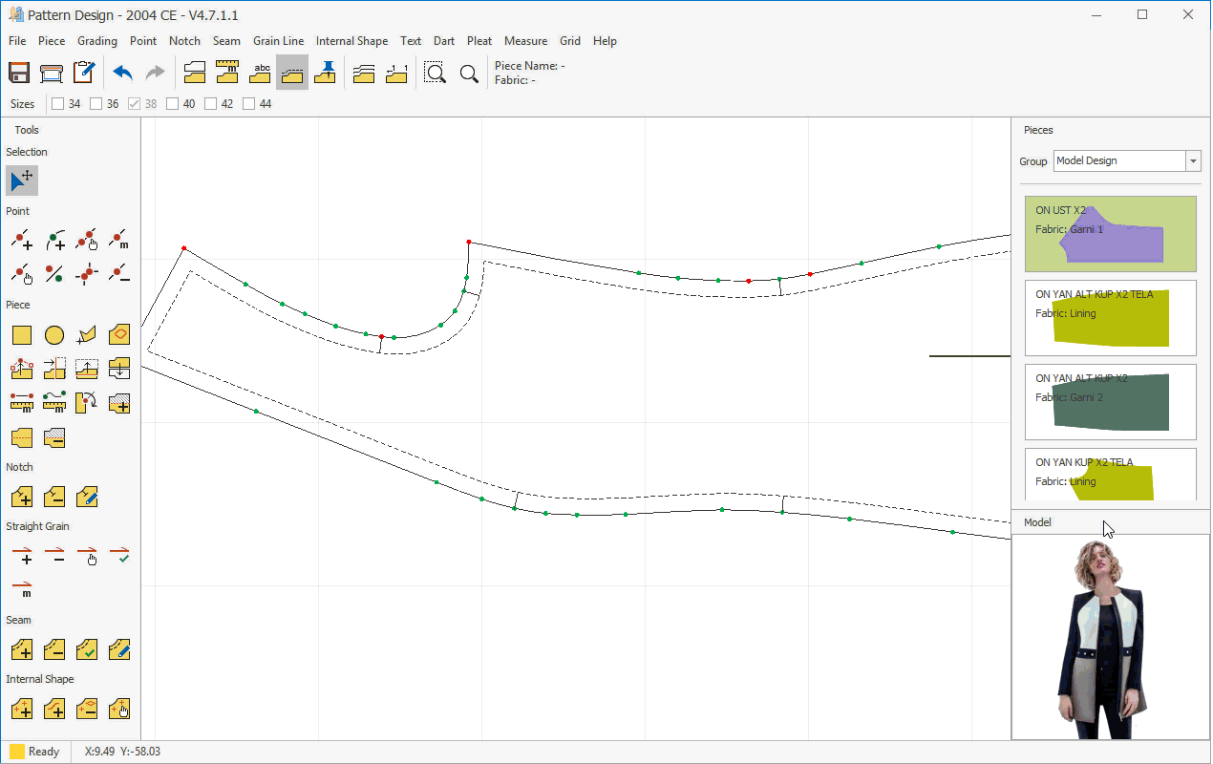The image size is (1213, 764).
Task: Enable size 34 checkbox
Action: [x=58, y=104]
